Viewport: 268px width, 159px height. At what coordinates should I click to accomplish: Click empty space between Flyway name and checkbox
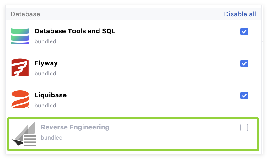pyautogui.click(x=147, y=63)
